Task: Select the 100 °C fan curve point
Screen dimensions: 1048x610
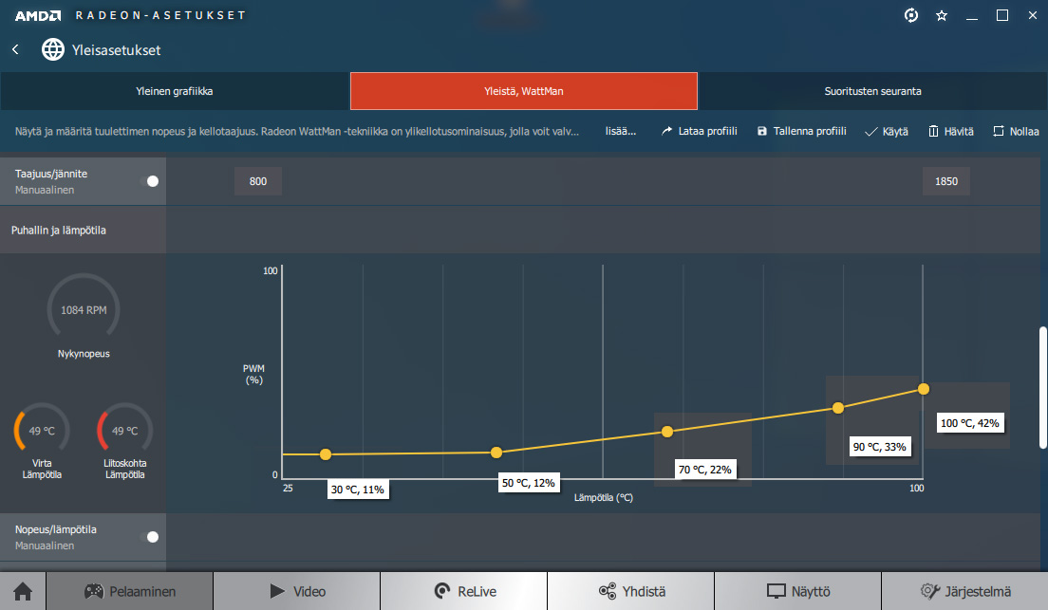Action: click(x=924, y=389)
